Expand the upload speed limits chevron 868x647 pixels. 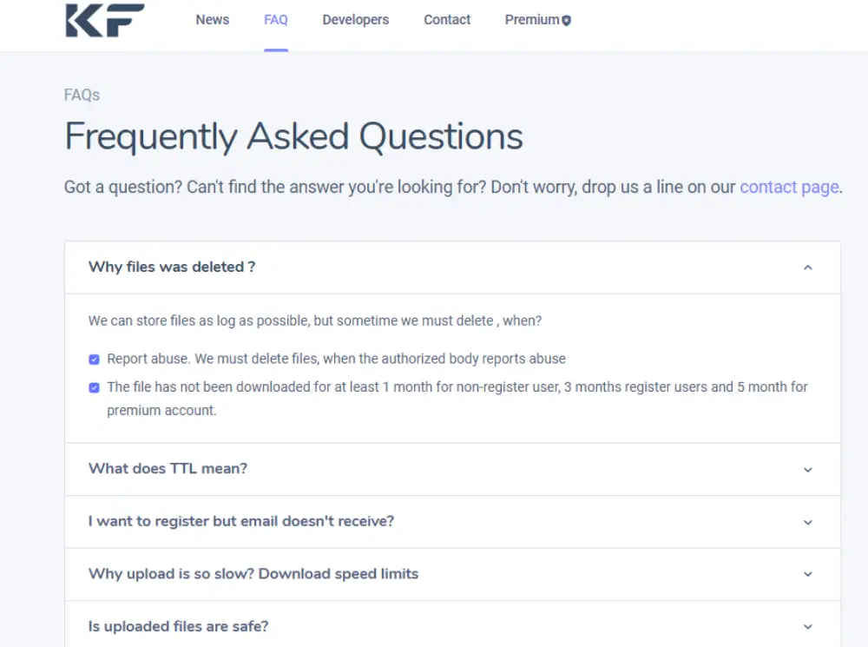[x=808, y=574]
